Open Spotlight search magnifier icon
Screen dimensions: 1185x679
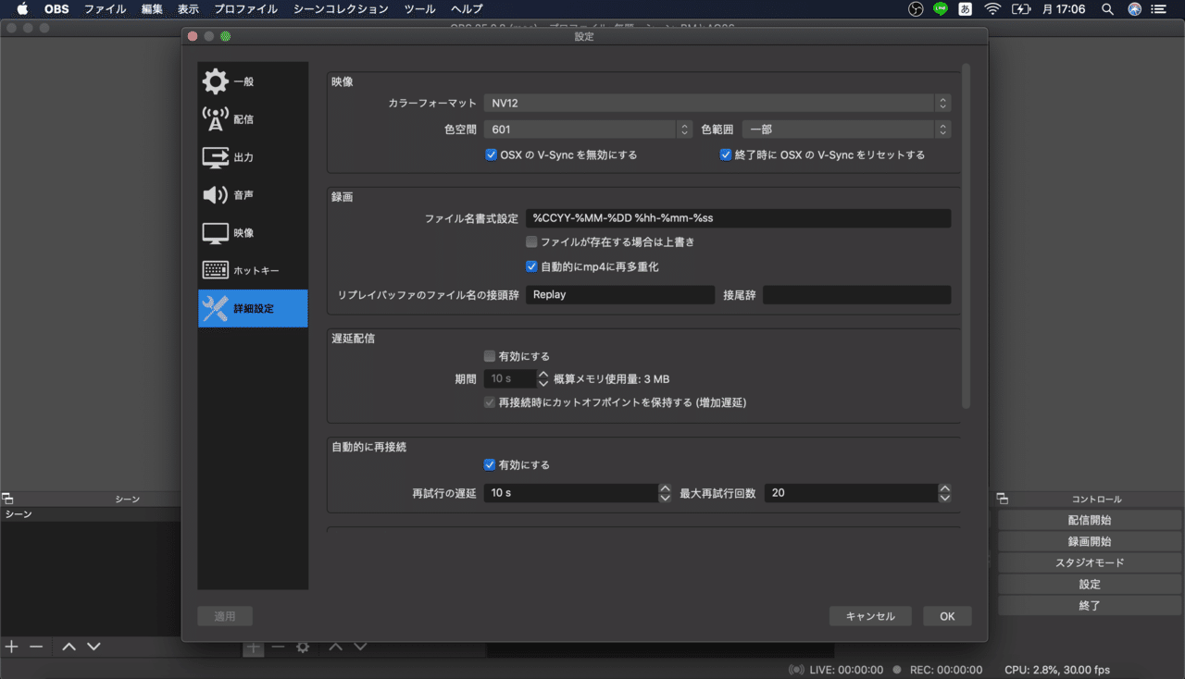pos(1108,9)
